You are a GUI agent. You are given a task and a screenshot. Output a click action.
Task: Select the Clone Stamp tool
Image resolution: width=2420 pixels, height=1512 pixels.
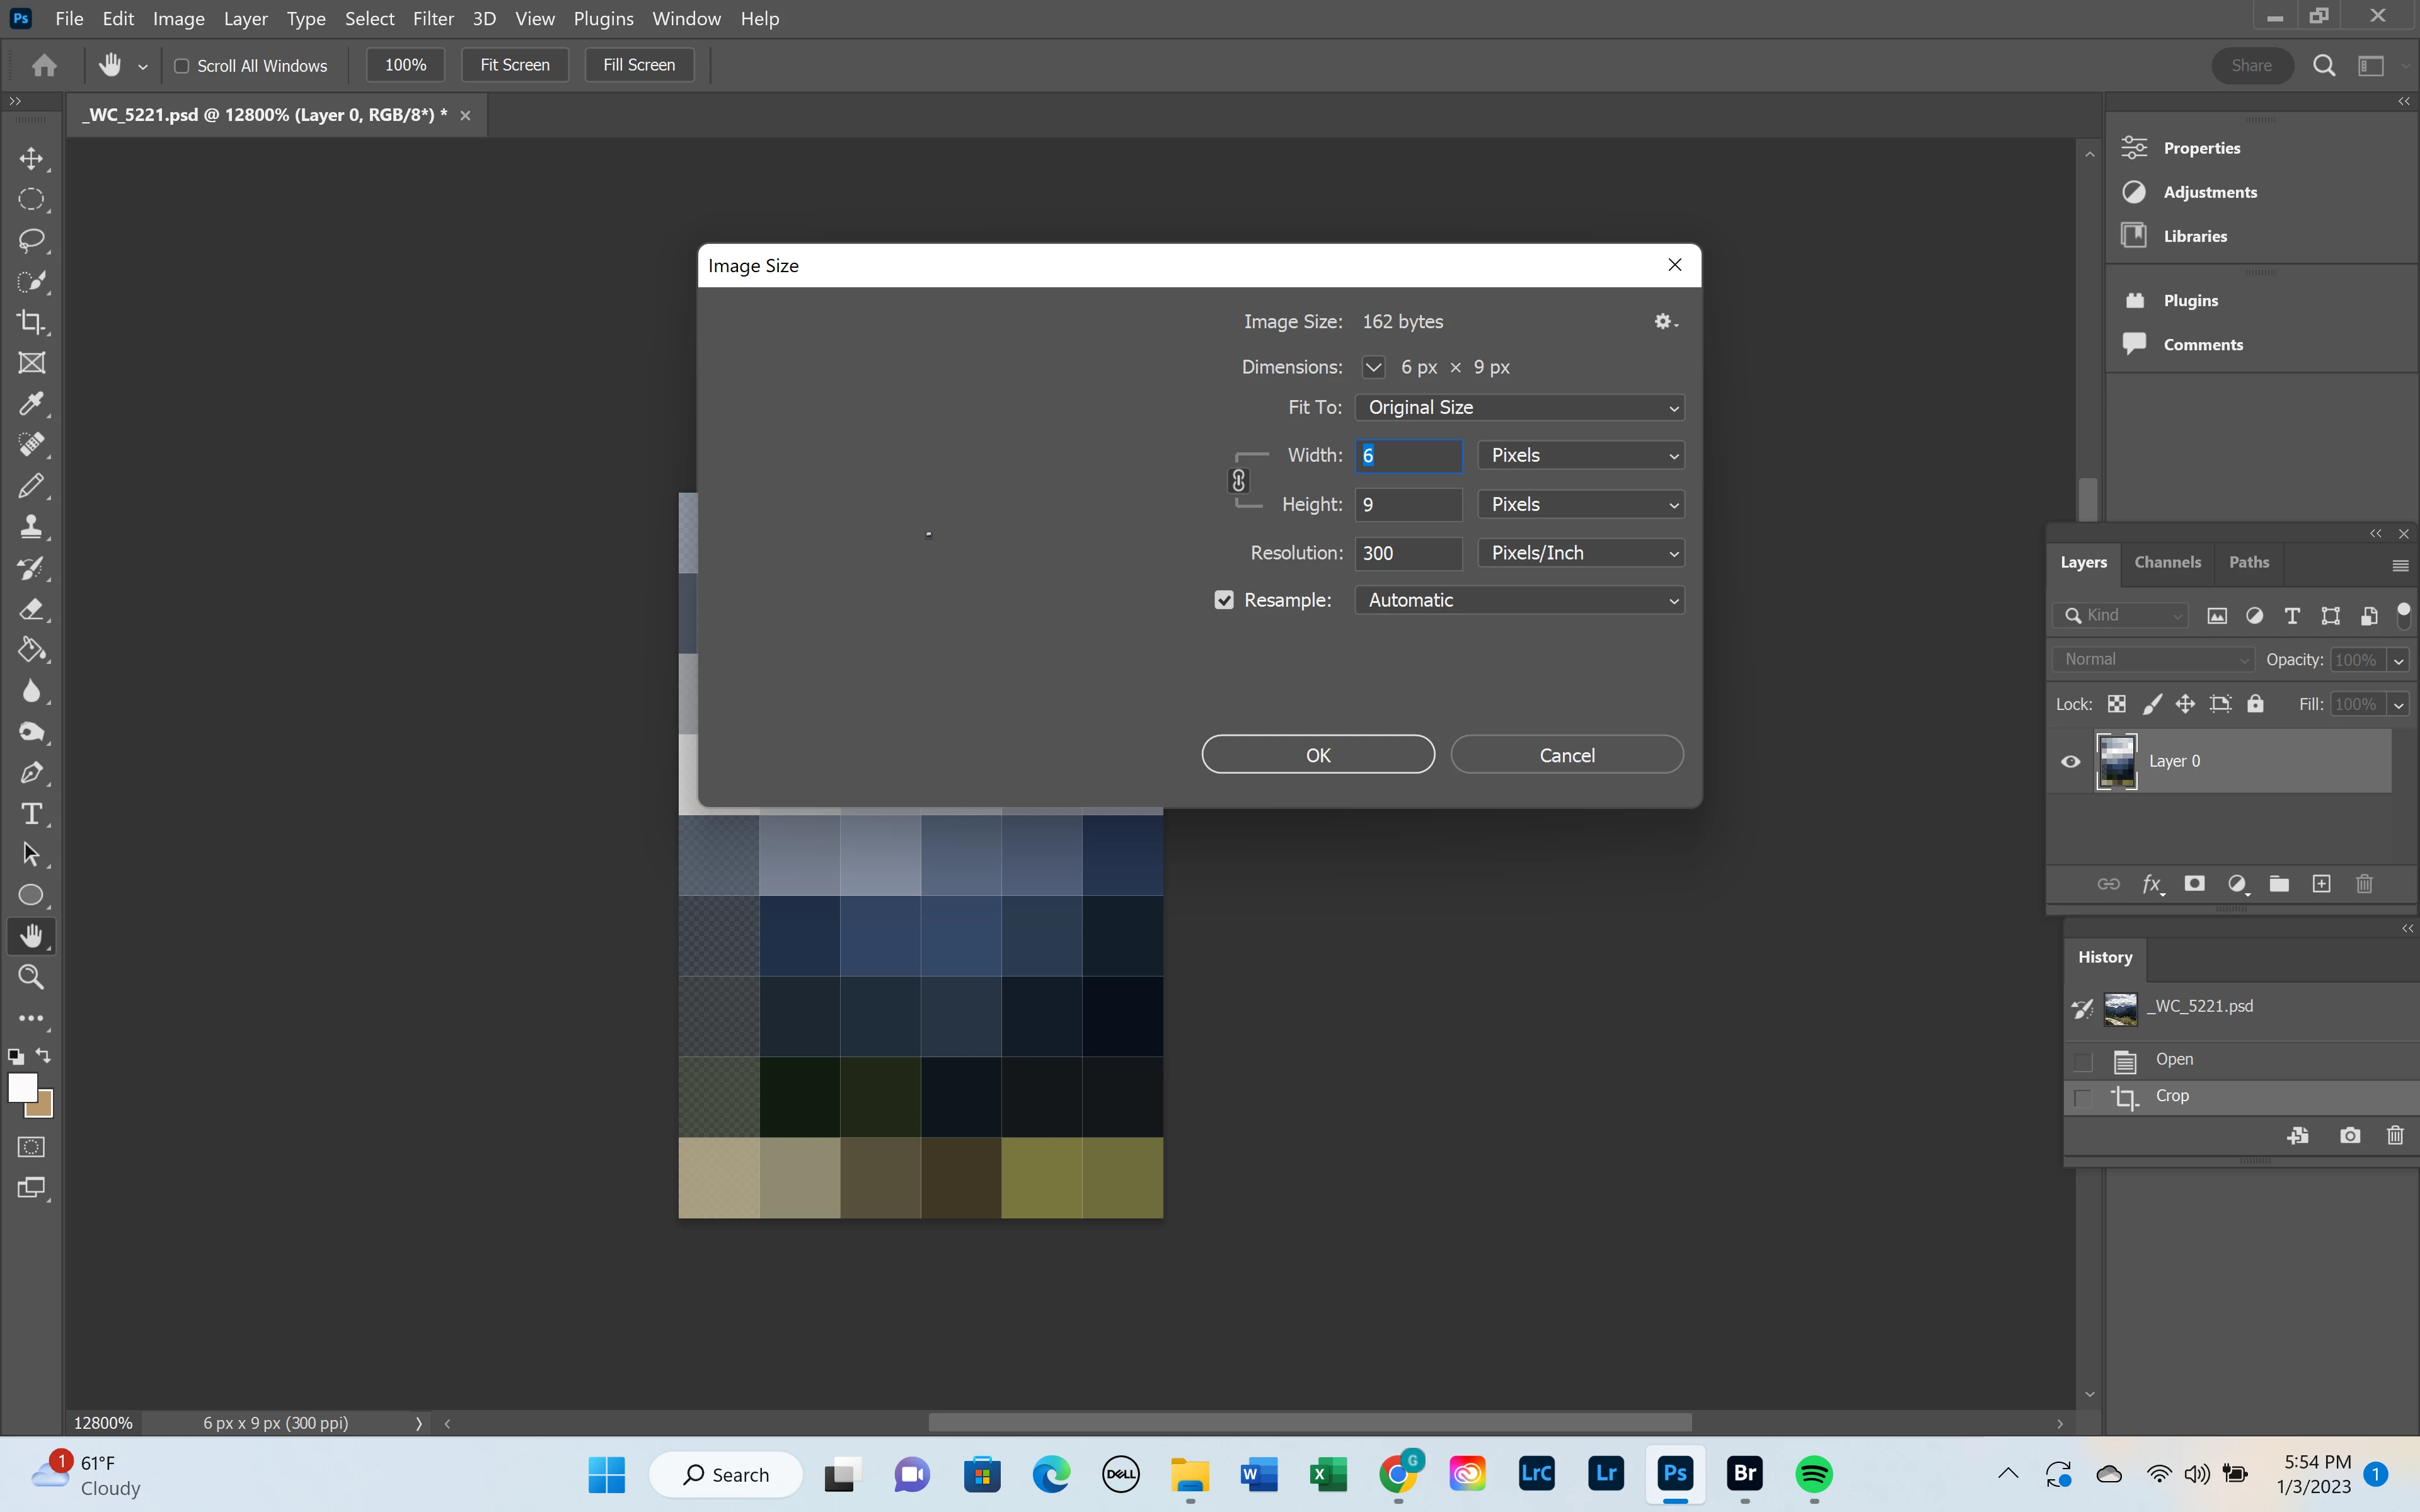click(x=31, y=527)
